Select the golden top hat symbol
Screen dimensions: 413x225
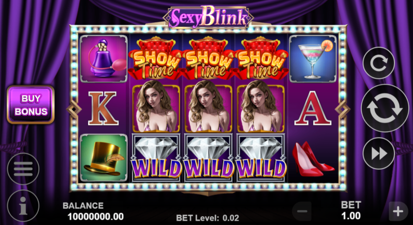[104, 158]
